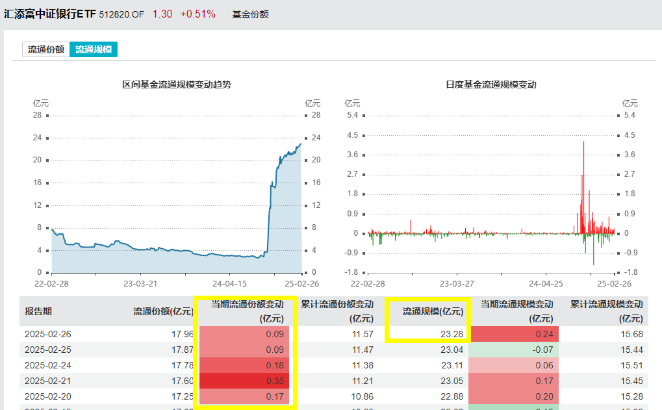
Task: Sort by 当期流通份额变动 column header
Action: [x=247, y=311]
